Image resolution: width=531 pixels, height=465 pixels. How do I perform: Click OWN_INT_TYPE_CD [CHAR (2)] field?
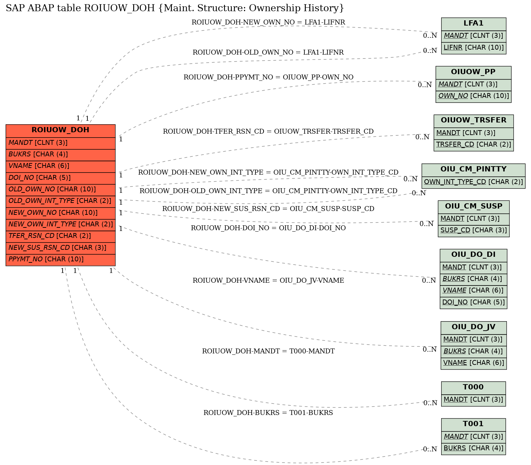(x=473, y=182)
